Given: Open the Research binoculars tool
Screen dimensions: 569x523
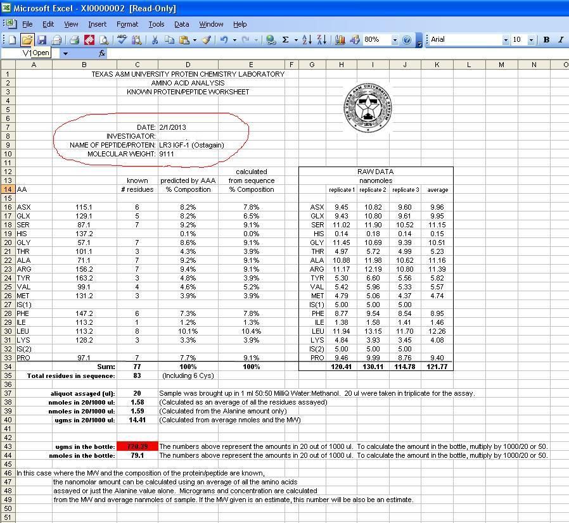Looking at the screenshot, I should pos(136,39).
